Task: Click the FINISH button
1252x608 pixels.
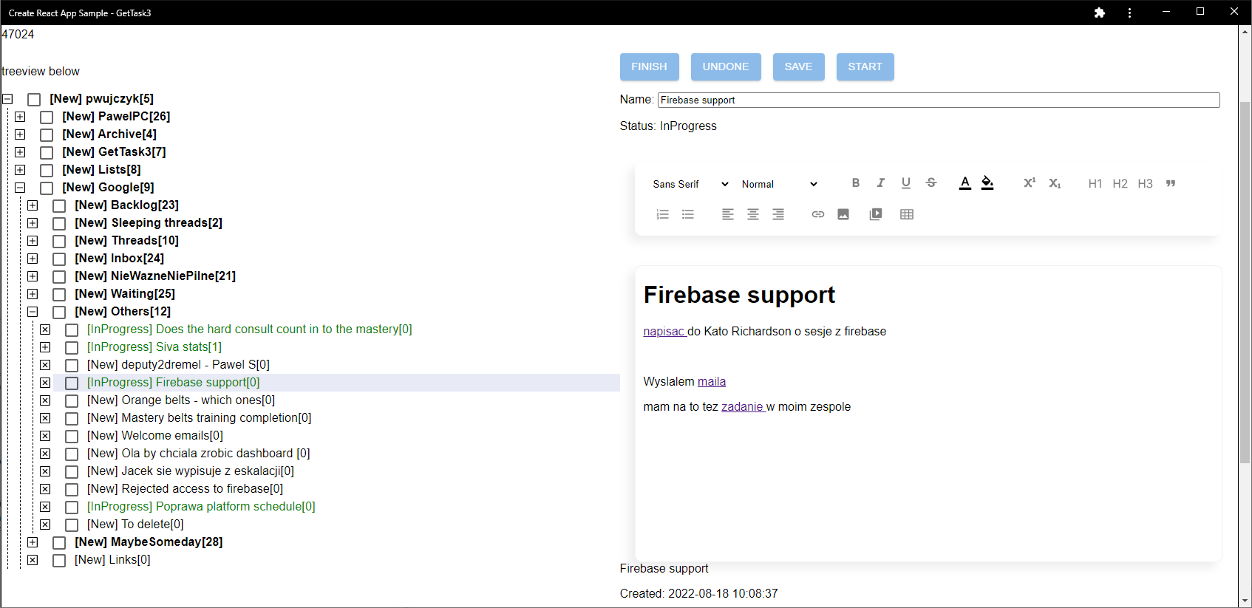Action: [649, 66]
